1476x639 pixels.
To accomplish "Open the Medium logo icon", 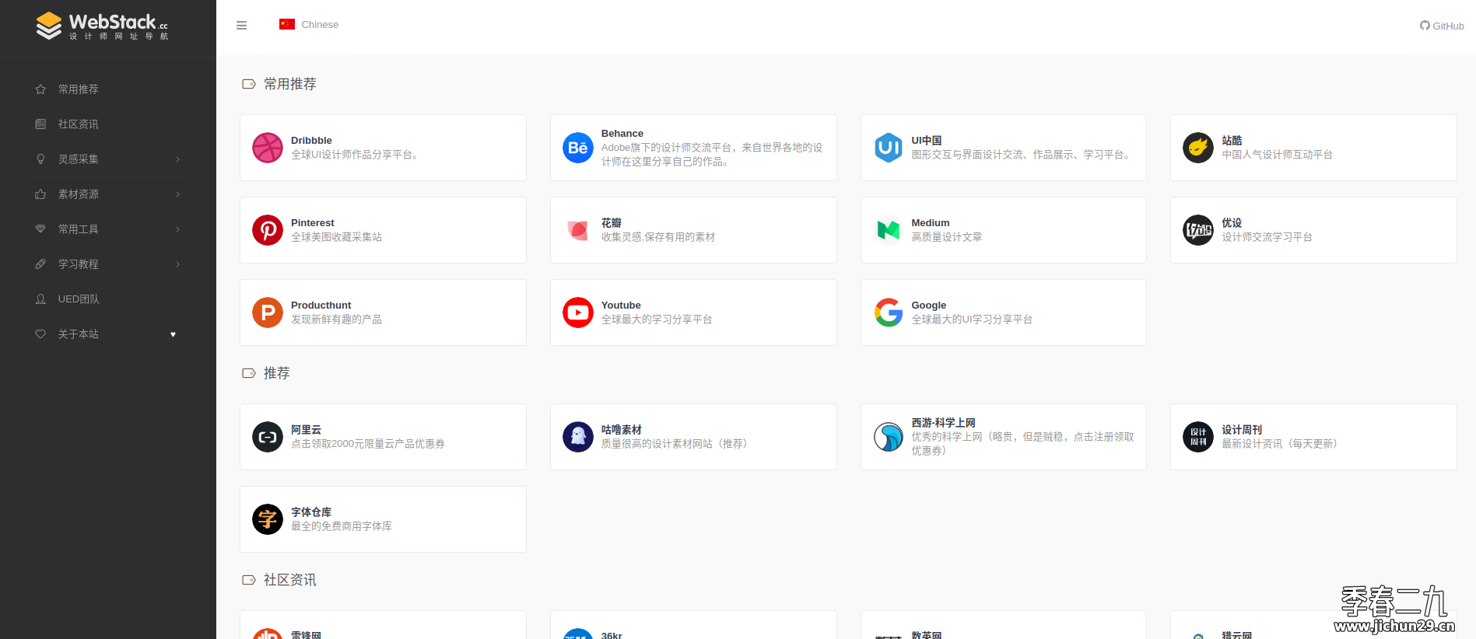I will (888, 230).
